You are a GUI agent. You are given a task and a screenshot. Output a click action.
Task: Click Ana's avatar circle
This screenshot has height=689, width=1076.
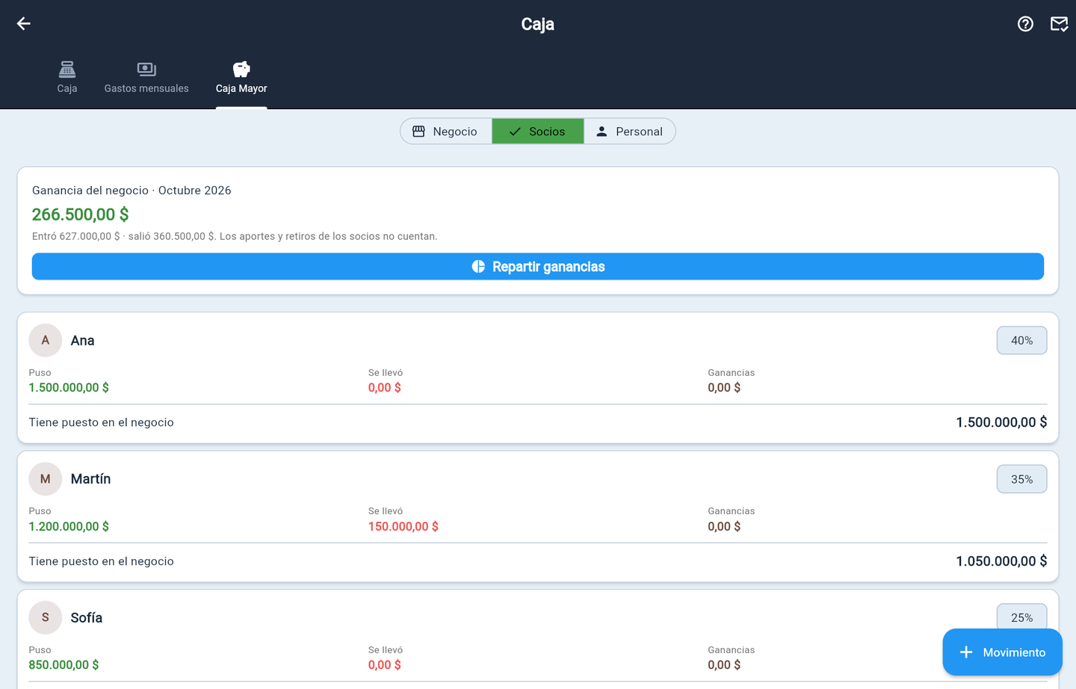(x=46, y=341)
